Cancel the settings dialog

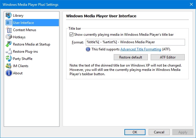pyautogui.click(x=159, y=132)
